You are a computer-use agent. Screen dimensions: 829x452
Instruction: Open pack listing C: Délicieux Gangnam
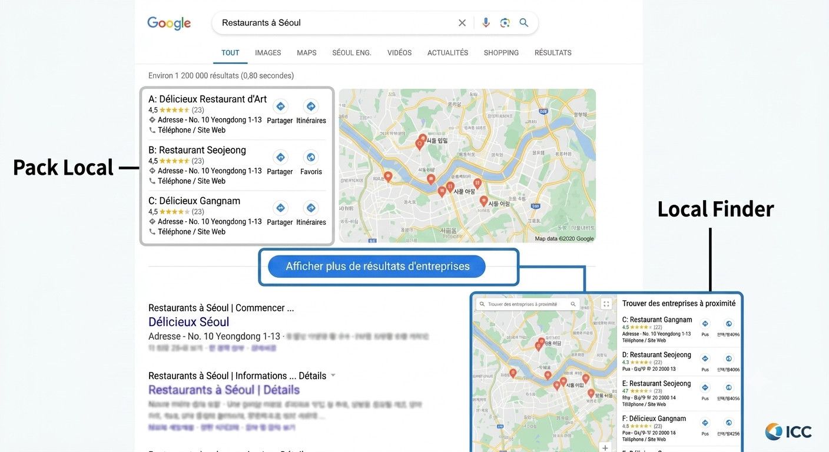click(x=194, y=201)
